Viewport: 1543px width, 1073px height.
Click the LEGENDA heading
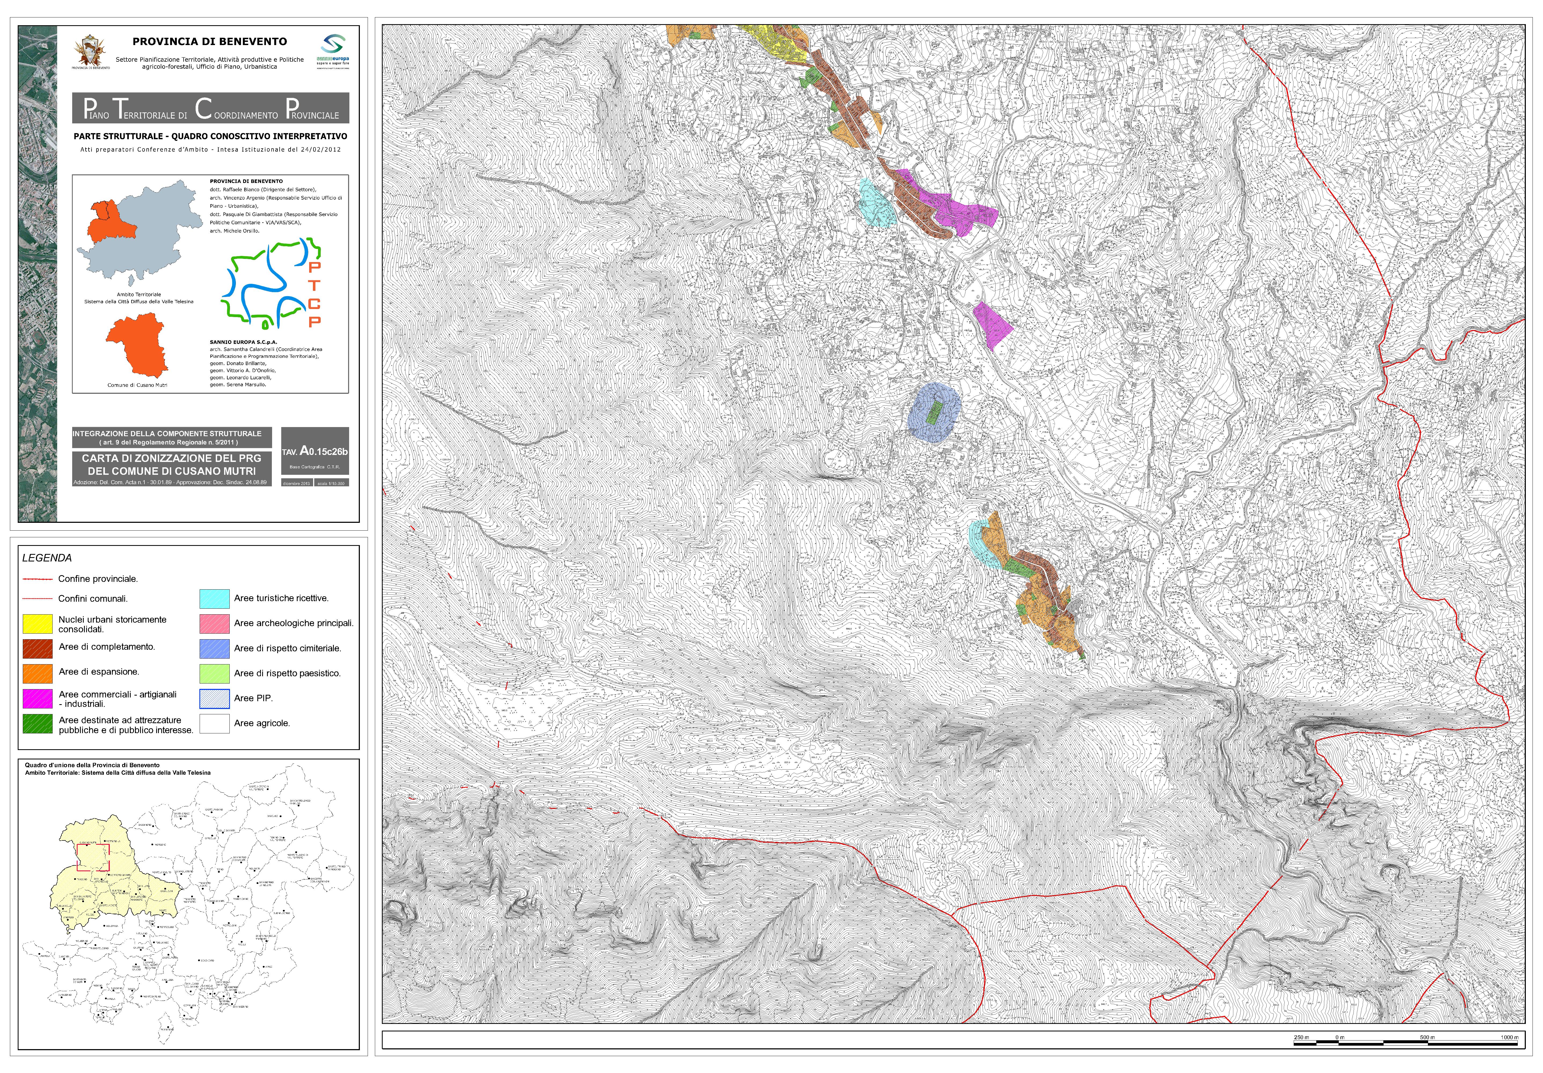[47, 558]
